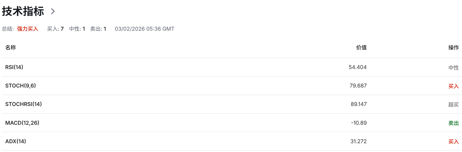Click the green 卖出 action for MACD

click(x=453, y=123)
